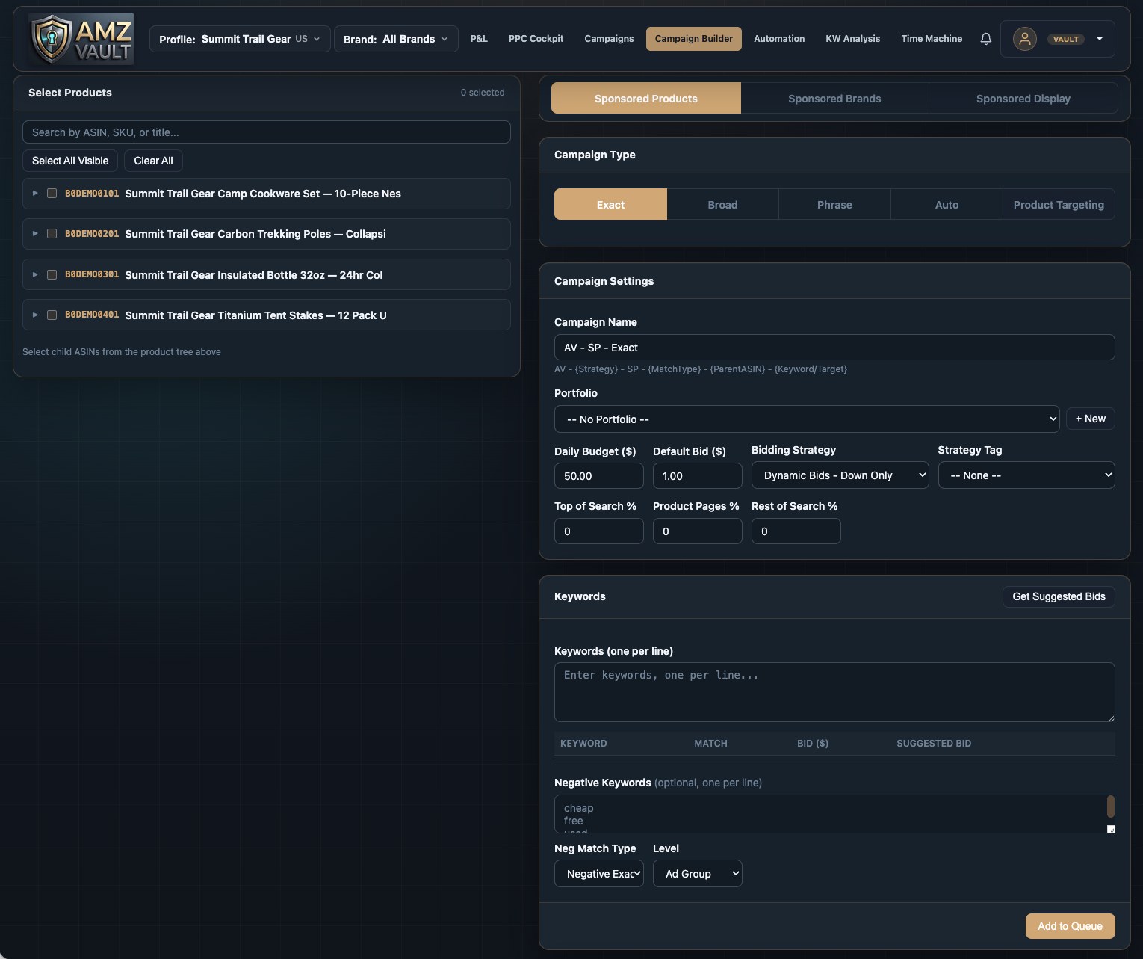The height and width of the screenshot is (959, 1143).
Task: Choose Auto campaign type
Action: (x=947, y=205)
